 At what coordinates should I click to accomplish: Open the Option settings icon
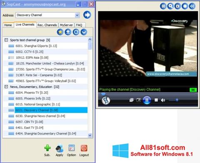[x=72, y=148]
